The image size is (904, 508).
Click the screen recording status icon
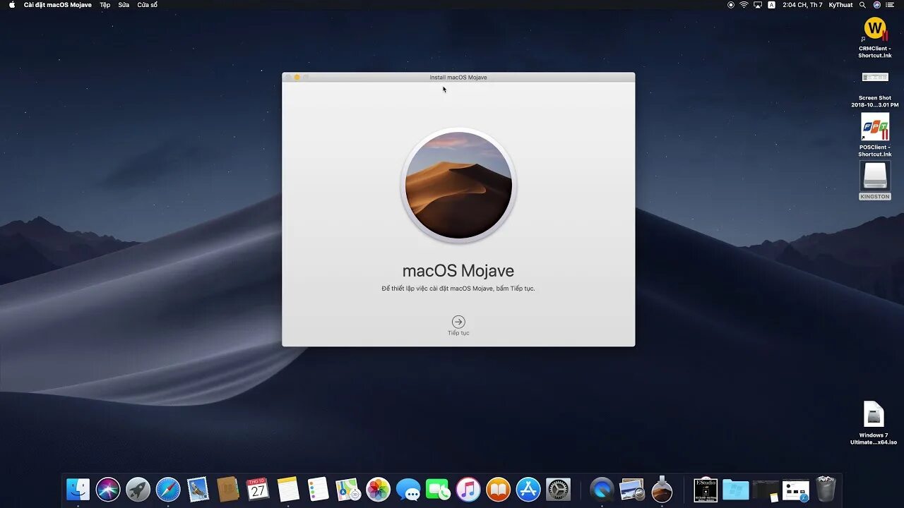tap(731, 5)
